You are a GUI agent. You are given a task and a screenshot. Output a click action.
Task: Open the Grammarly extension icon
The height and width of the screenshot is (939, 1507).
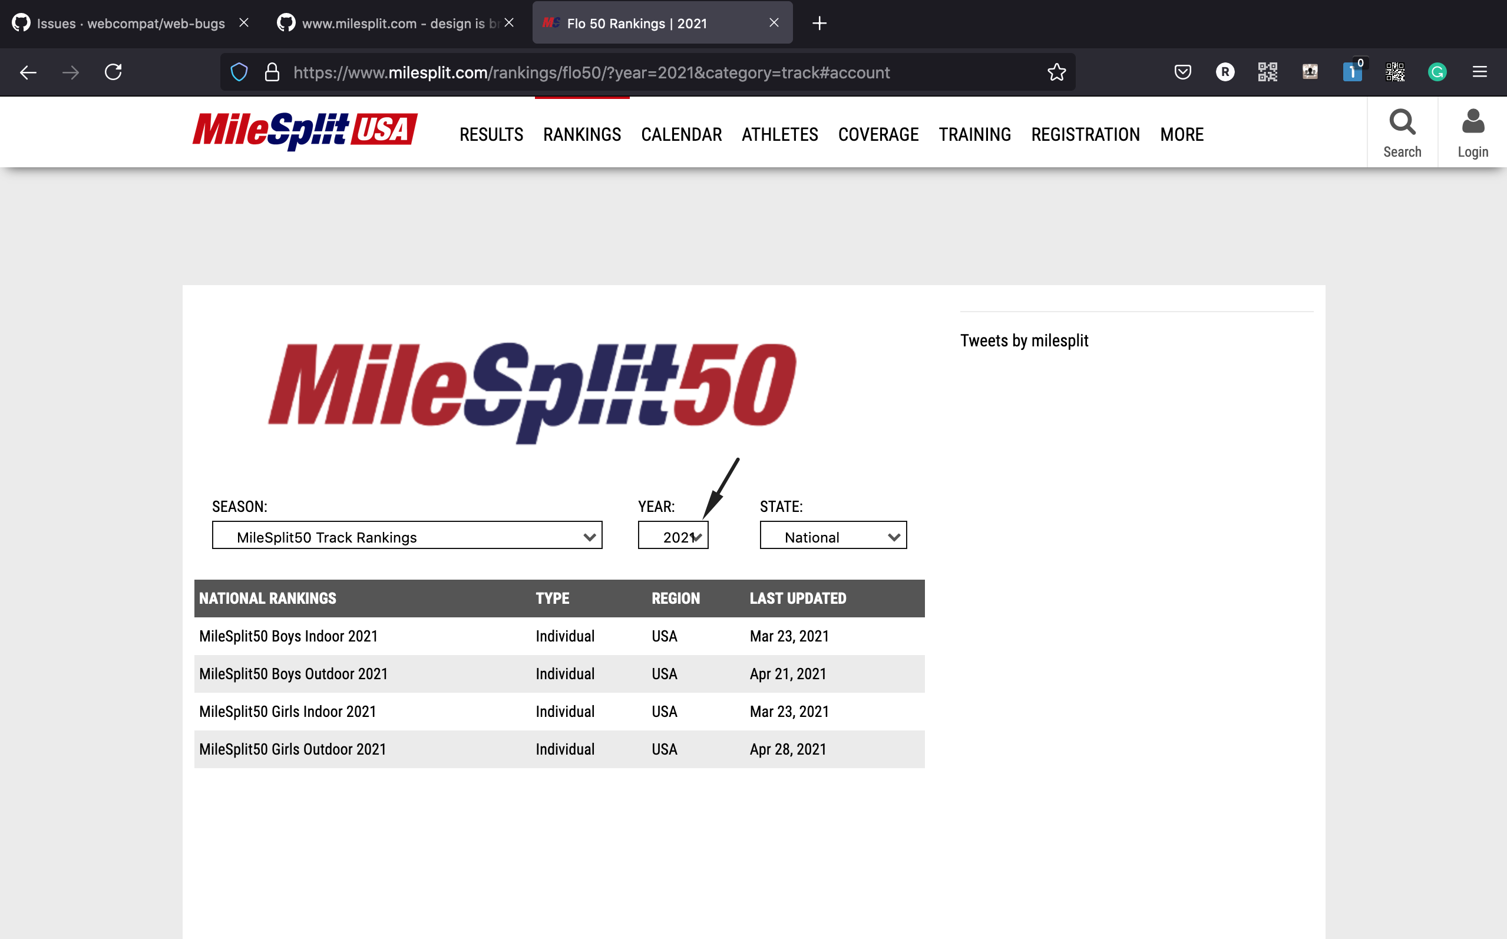pyautogui.click(x=1437, y=72)
